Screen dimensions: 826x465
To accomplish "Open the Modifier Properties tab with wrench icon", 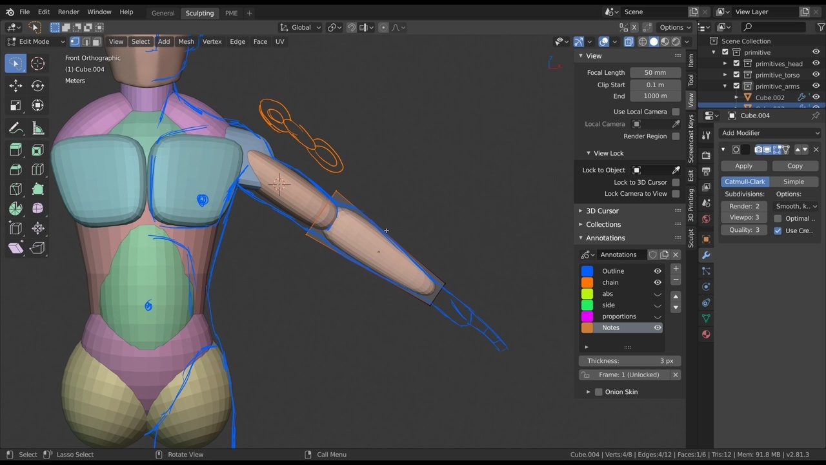I will [x=706, y=255].
